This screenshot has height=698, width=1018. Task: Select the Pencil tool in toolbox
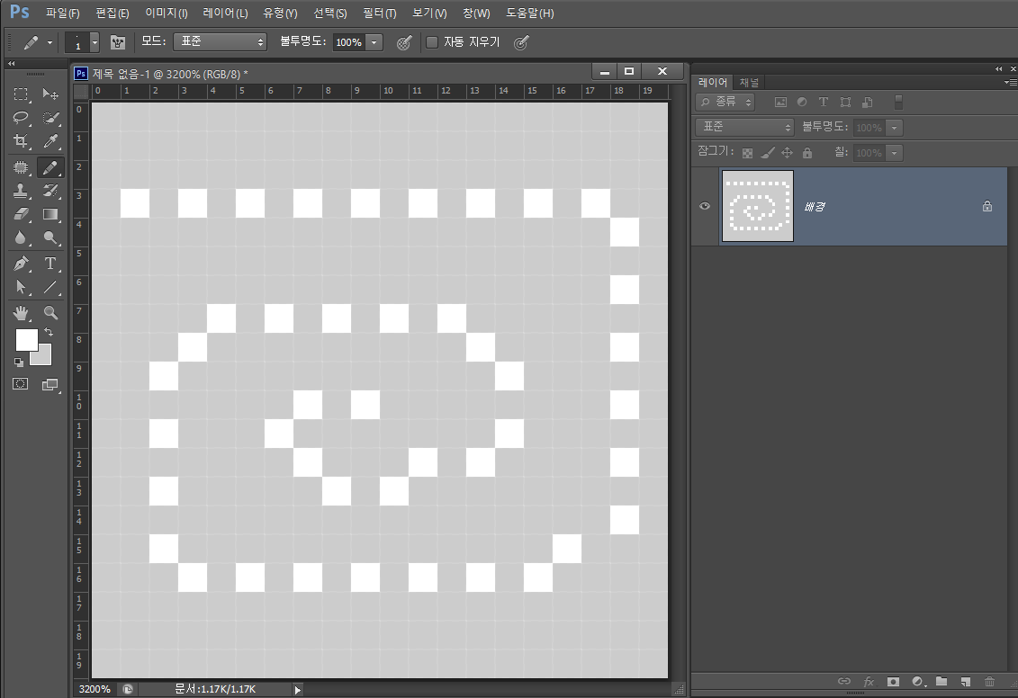tap(50, 167)
